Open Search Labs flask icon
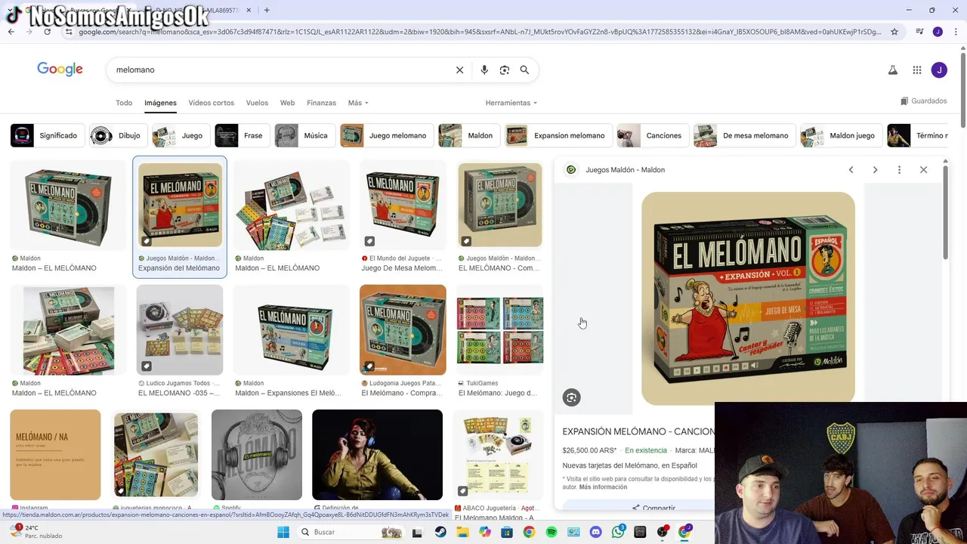The width and height of the screenshot is (967, 544). (x=892, y=70)
